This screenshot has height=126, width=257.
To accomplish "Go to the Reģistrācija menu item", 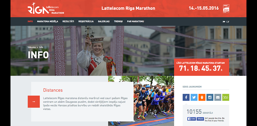I will (86, 22).
